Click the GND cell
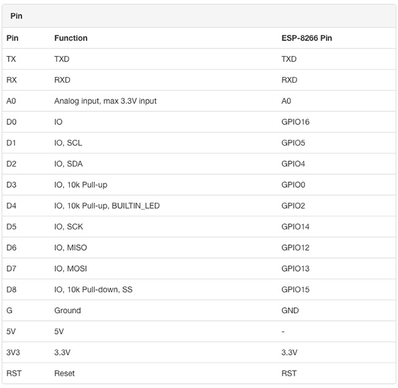Image resolution: width=398 pixels, height=388 pixels. 290,310
